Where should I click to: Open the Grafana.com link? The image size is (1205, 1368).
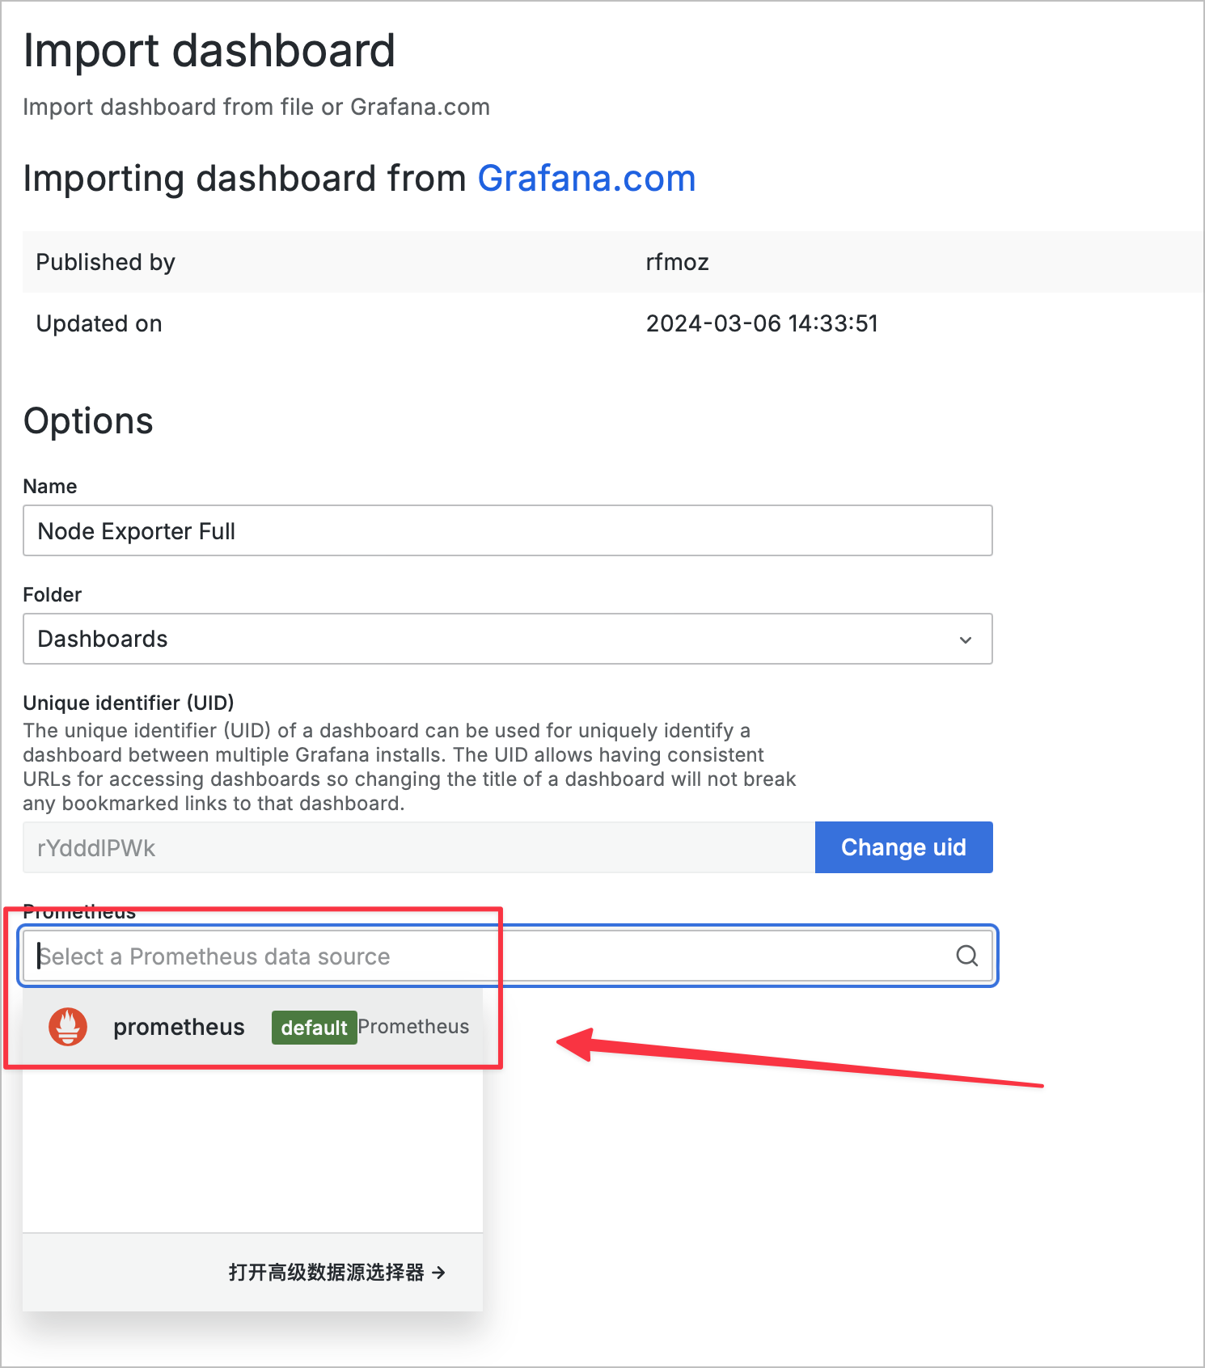coord(586,178)
